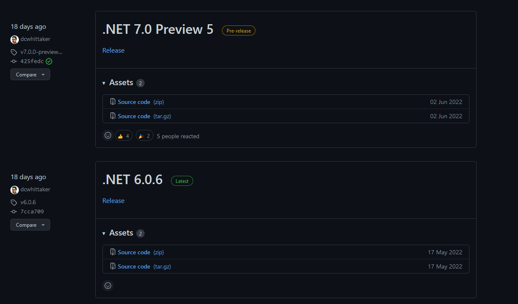
Task: Open commit 7cca709
Action: 32,212
